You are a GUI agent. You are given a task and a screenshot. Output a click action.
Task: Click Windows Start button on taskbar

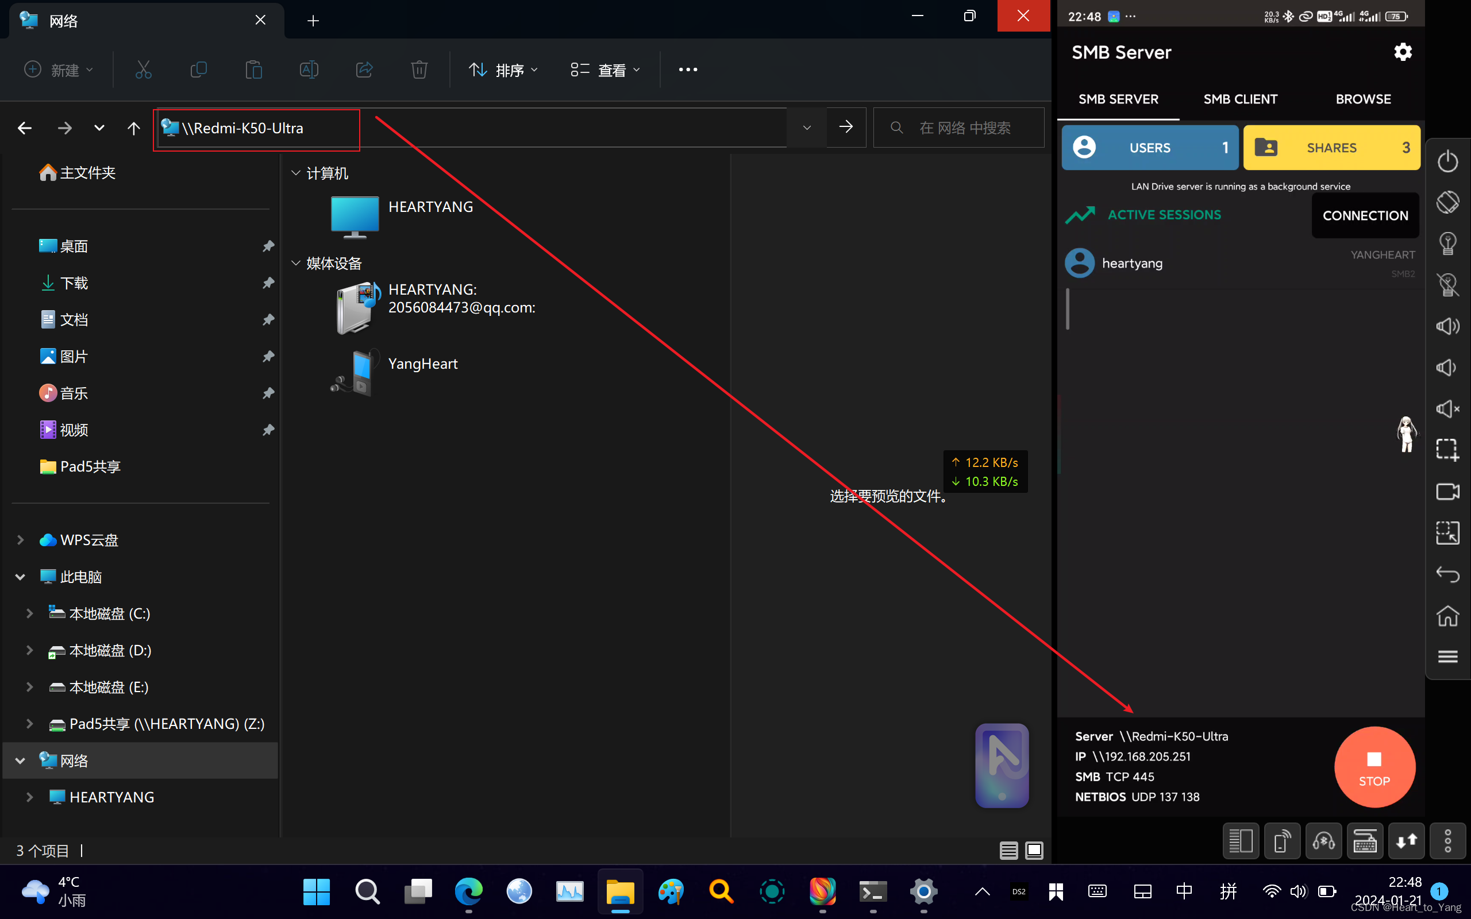[316, 891]
